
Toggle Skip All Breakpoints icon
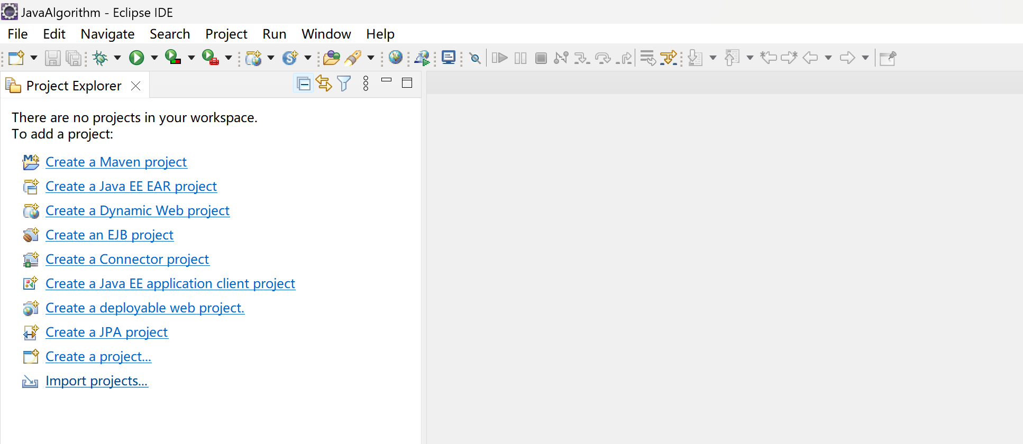(x=475, y=58)
